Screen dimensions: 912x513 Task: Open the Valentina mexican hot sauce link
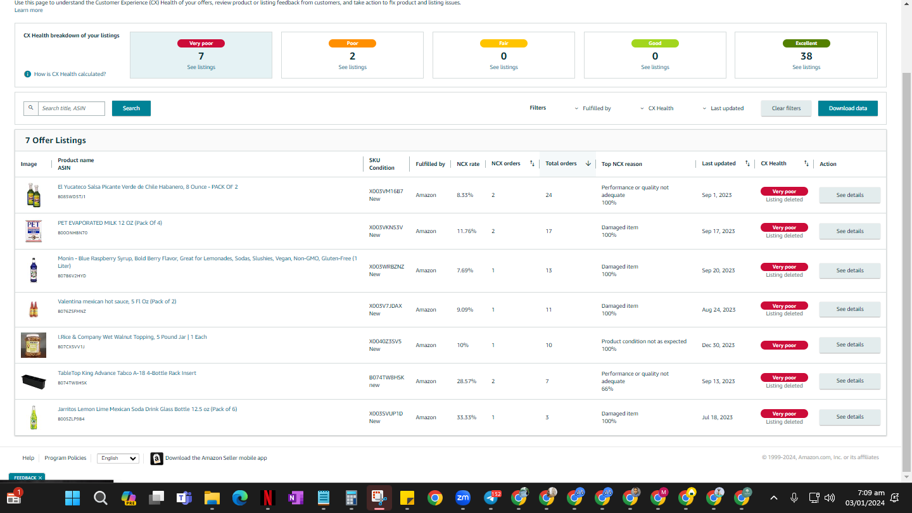point(117,301)
